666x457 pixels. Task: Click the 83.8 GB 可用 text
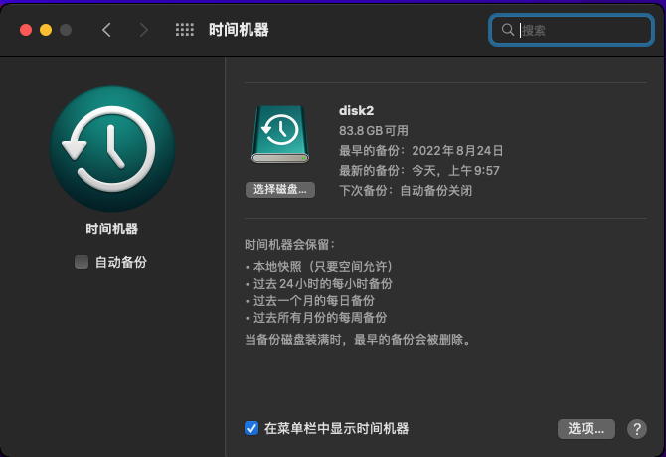374,131
